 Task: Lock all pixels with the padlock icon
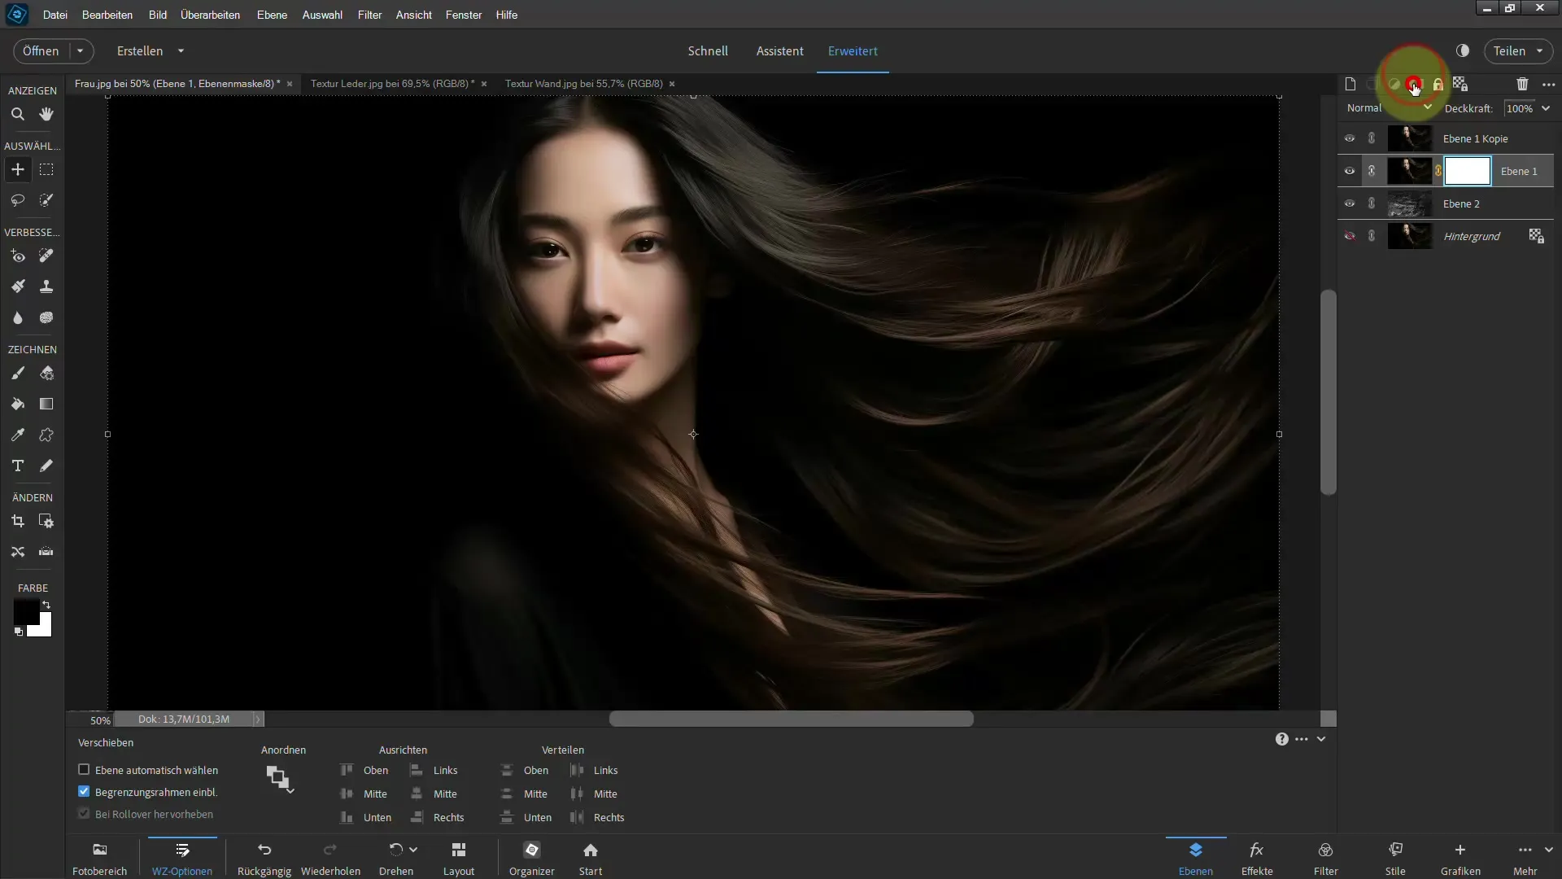(1438, 84)
